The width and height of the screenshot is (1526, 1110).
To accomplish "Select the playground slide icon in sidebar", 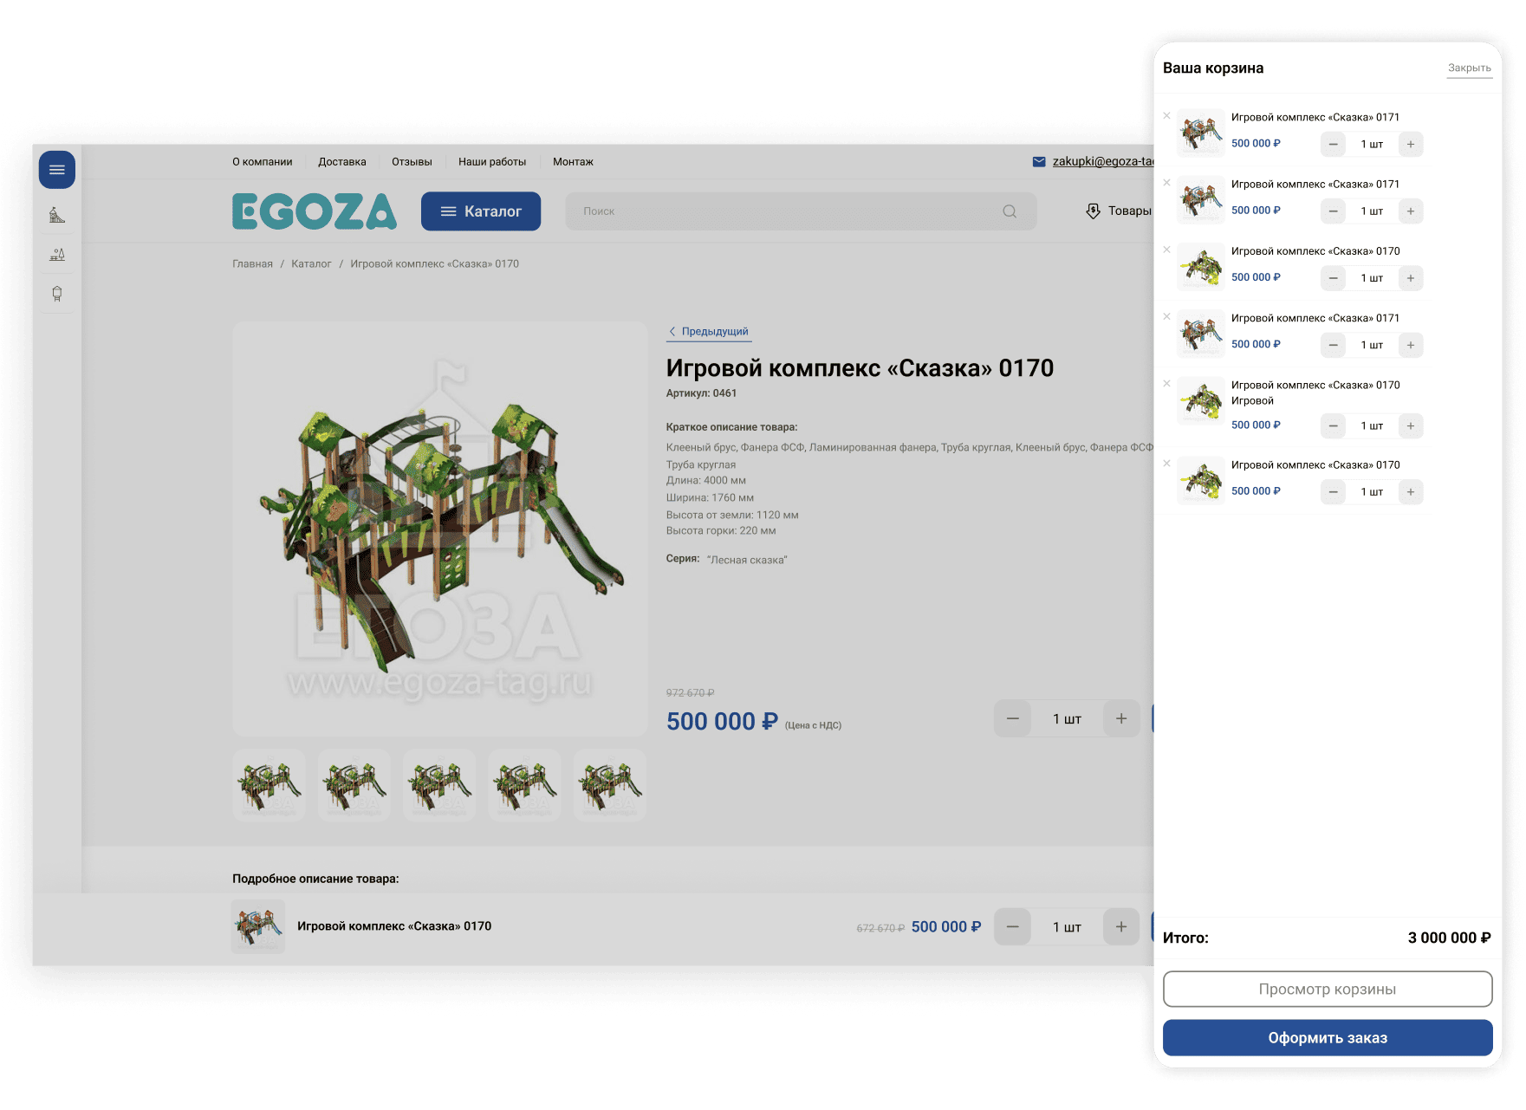I will click(56, 214).
